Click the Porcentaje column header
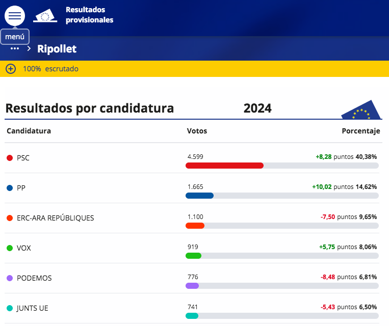 (360, 131)
